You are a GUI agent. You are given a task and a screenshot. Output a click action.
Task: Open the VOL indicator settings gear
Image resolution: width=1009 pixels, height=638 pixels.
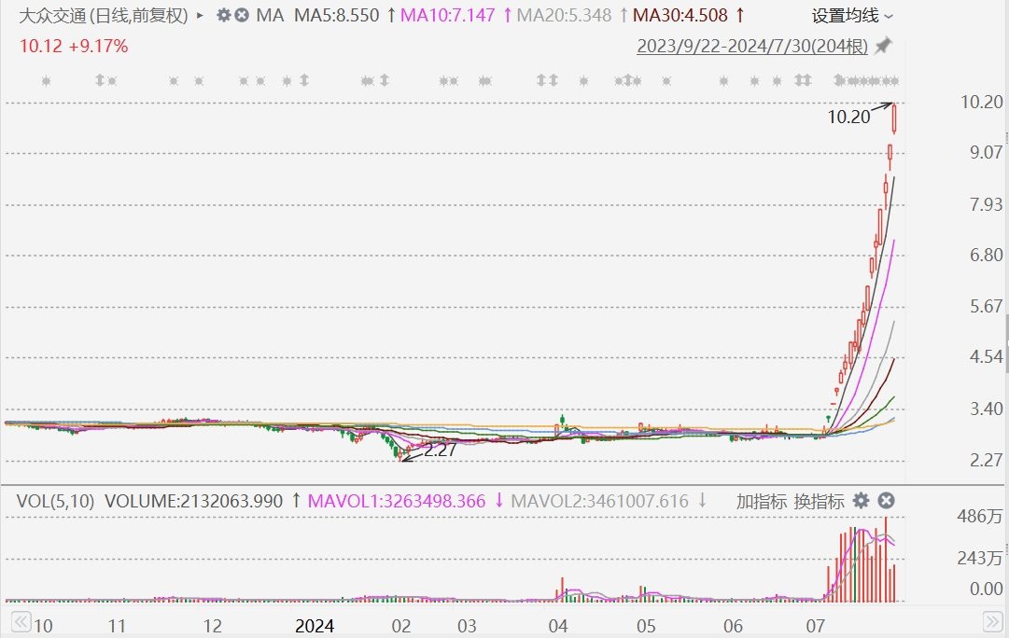pyautogui.click(x=861, y=501)
